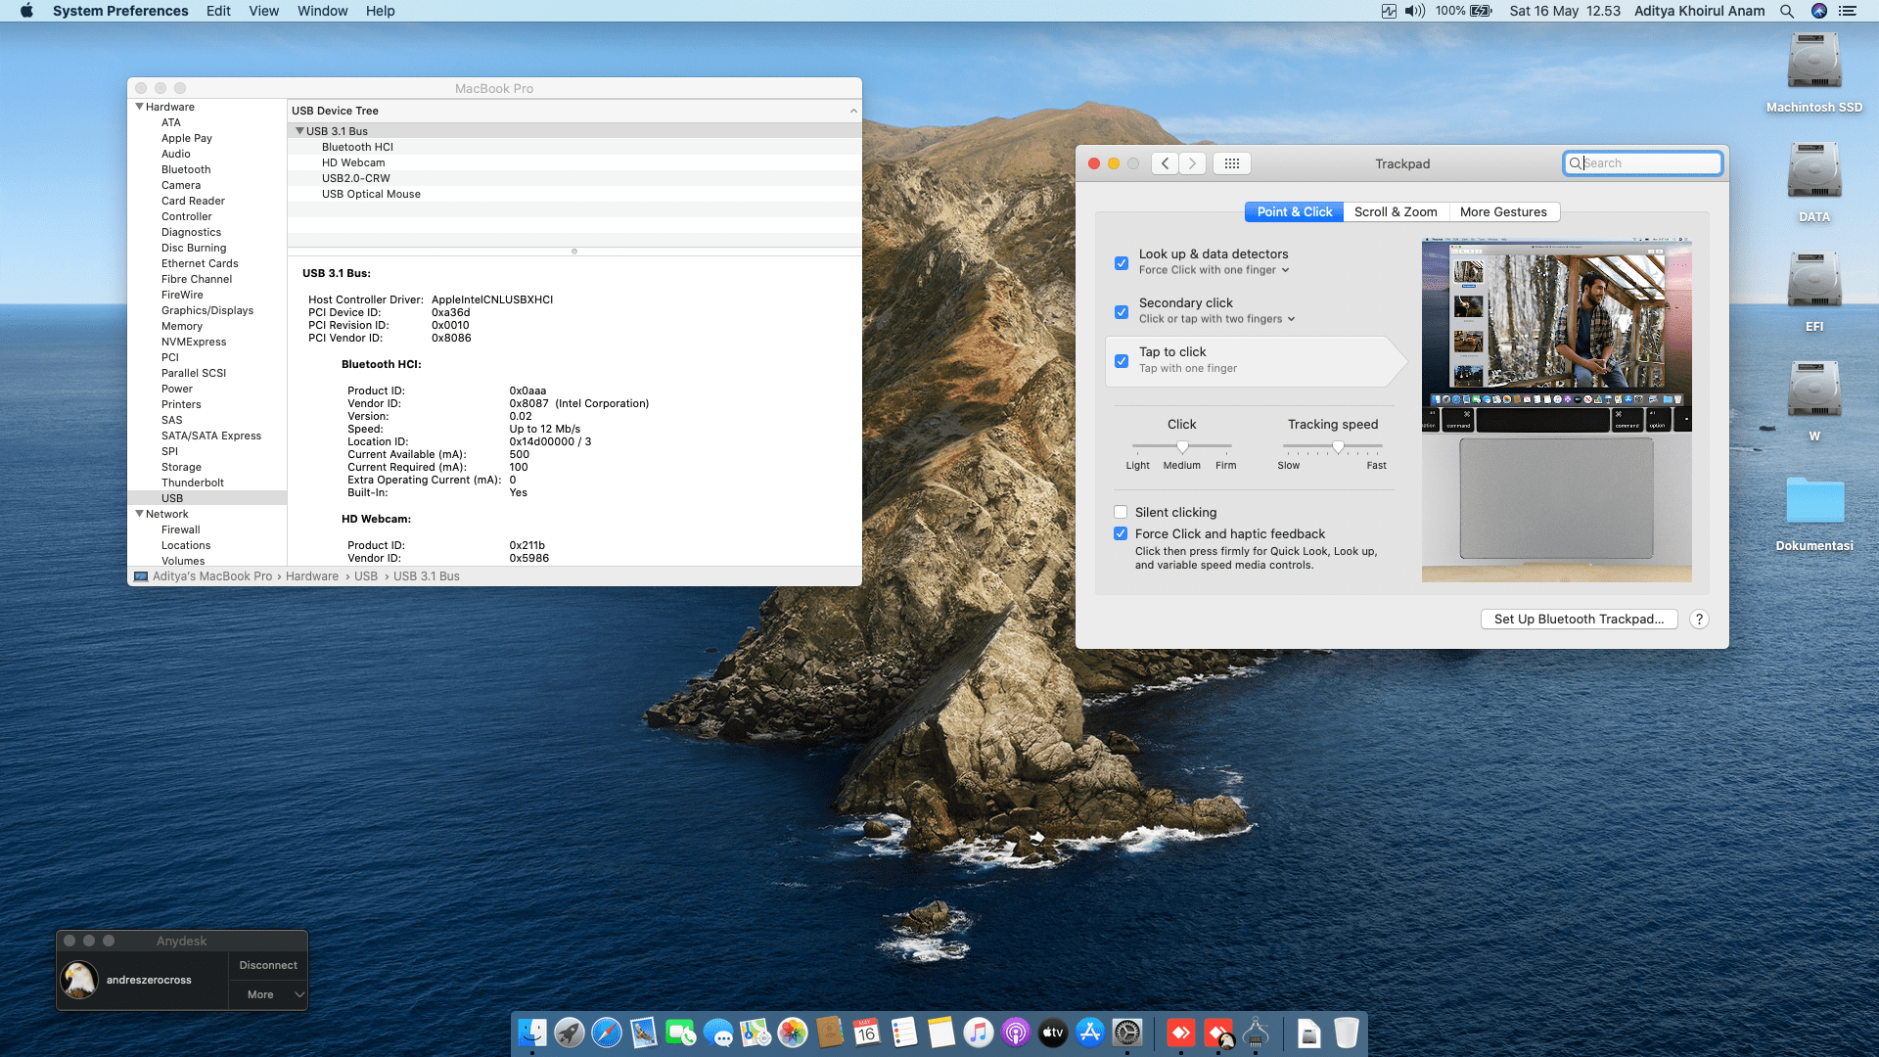Click Set Up Bluetooth Trackpad button
1879x1057 pixels.
point(1579,620)
